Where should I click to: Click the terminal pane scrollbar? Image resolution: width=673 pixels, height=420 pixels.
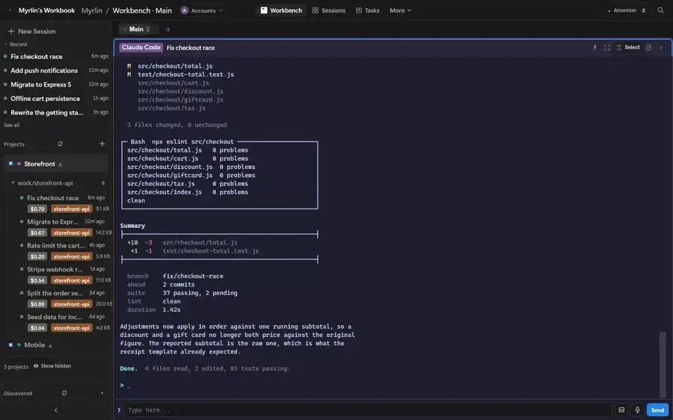(663, 365)
